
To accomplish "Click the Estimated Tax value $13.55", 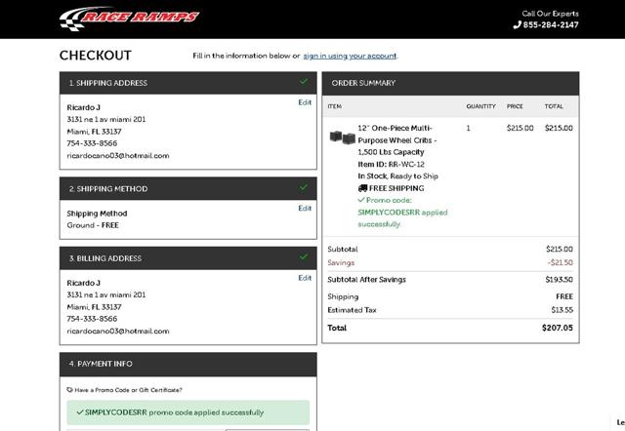I will coord(562,310).
